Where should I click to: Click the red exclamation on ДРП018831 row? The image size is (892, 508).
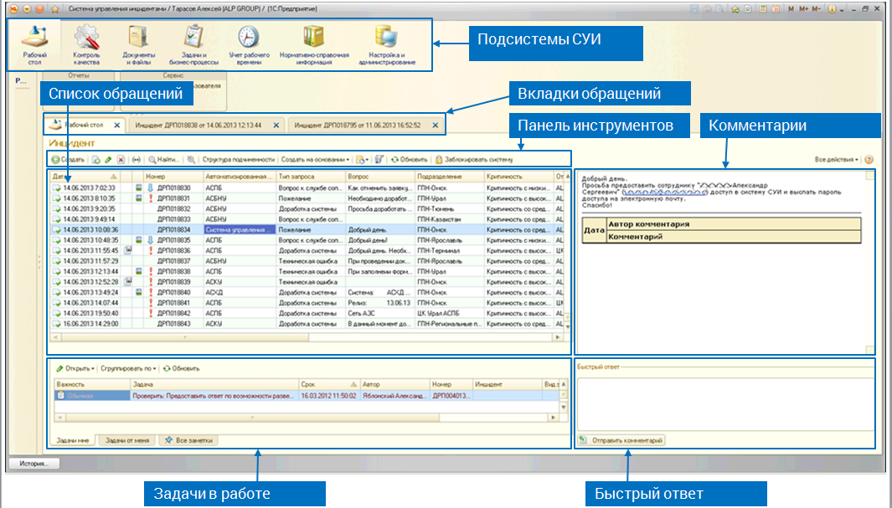(x=151, y=198)
